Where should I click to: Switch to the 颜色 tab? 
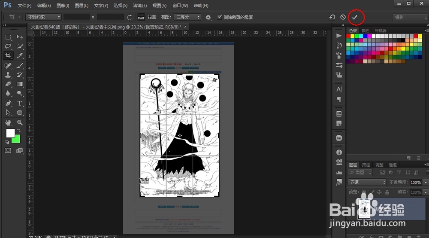click(x=366, y=31)
